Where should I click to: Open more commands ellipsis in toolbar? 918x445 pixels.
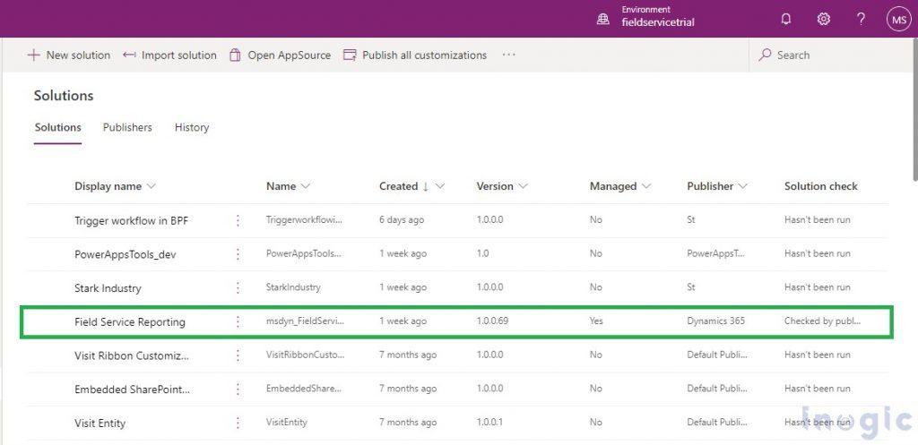[509, 55]
